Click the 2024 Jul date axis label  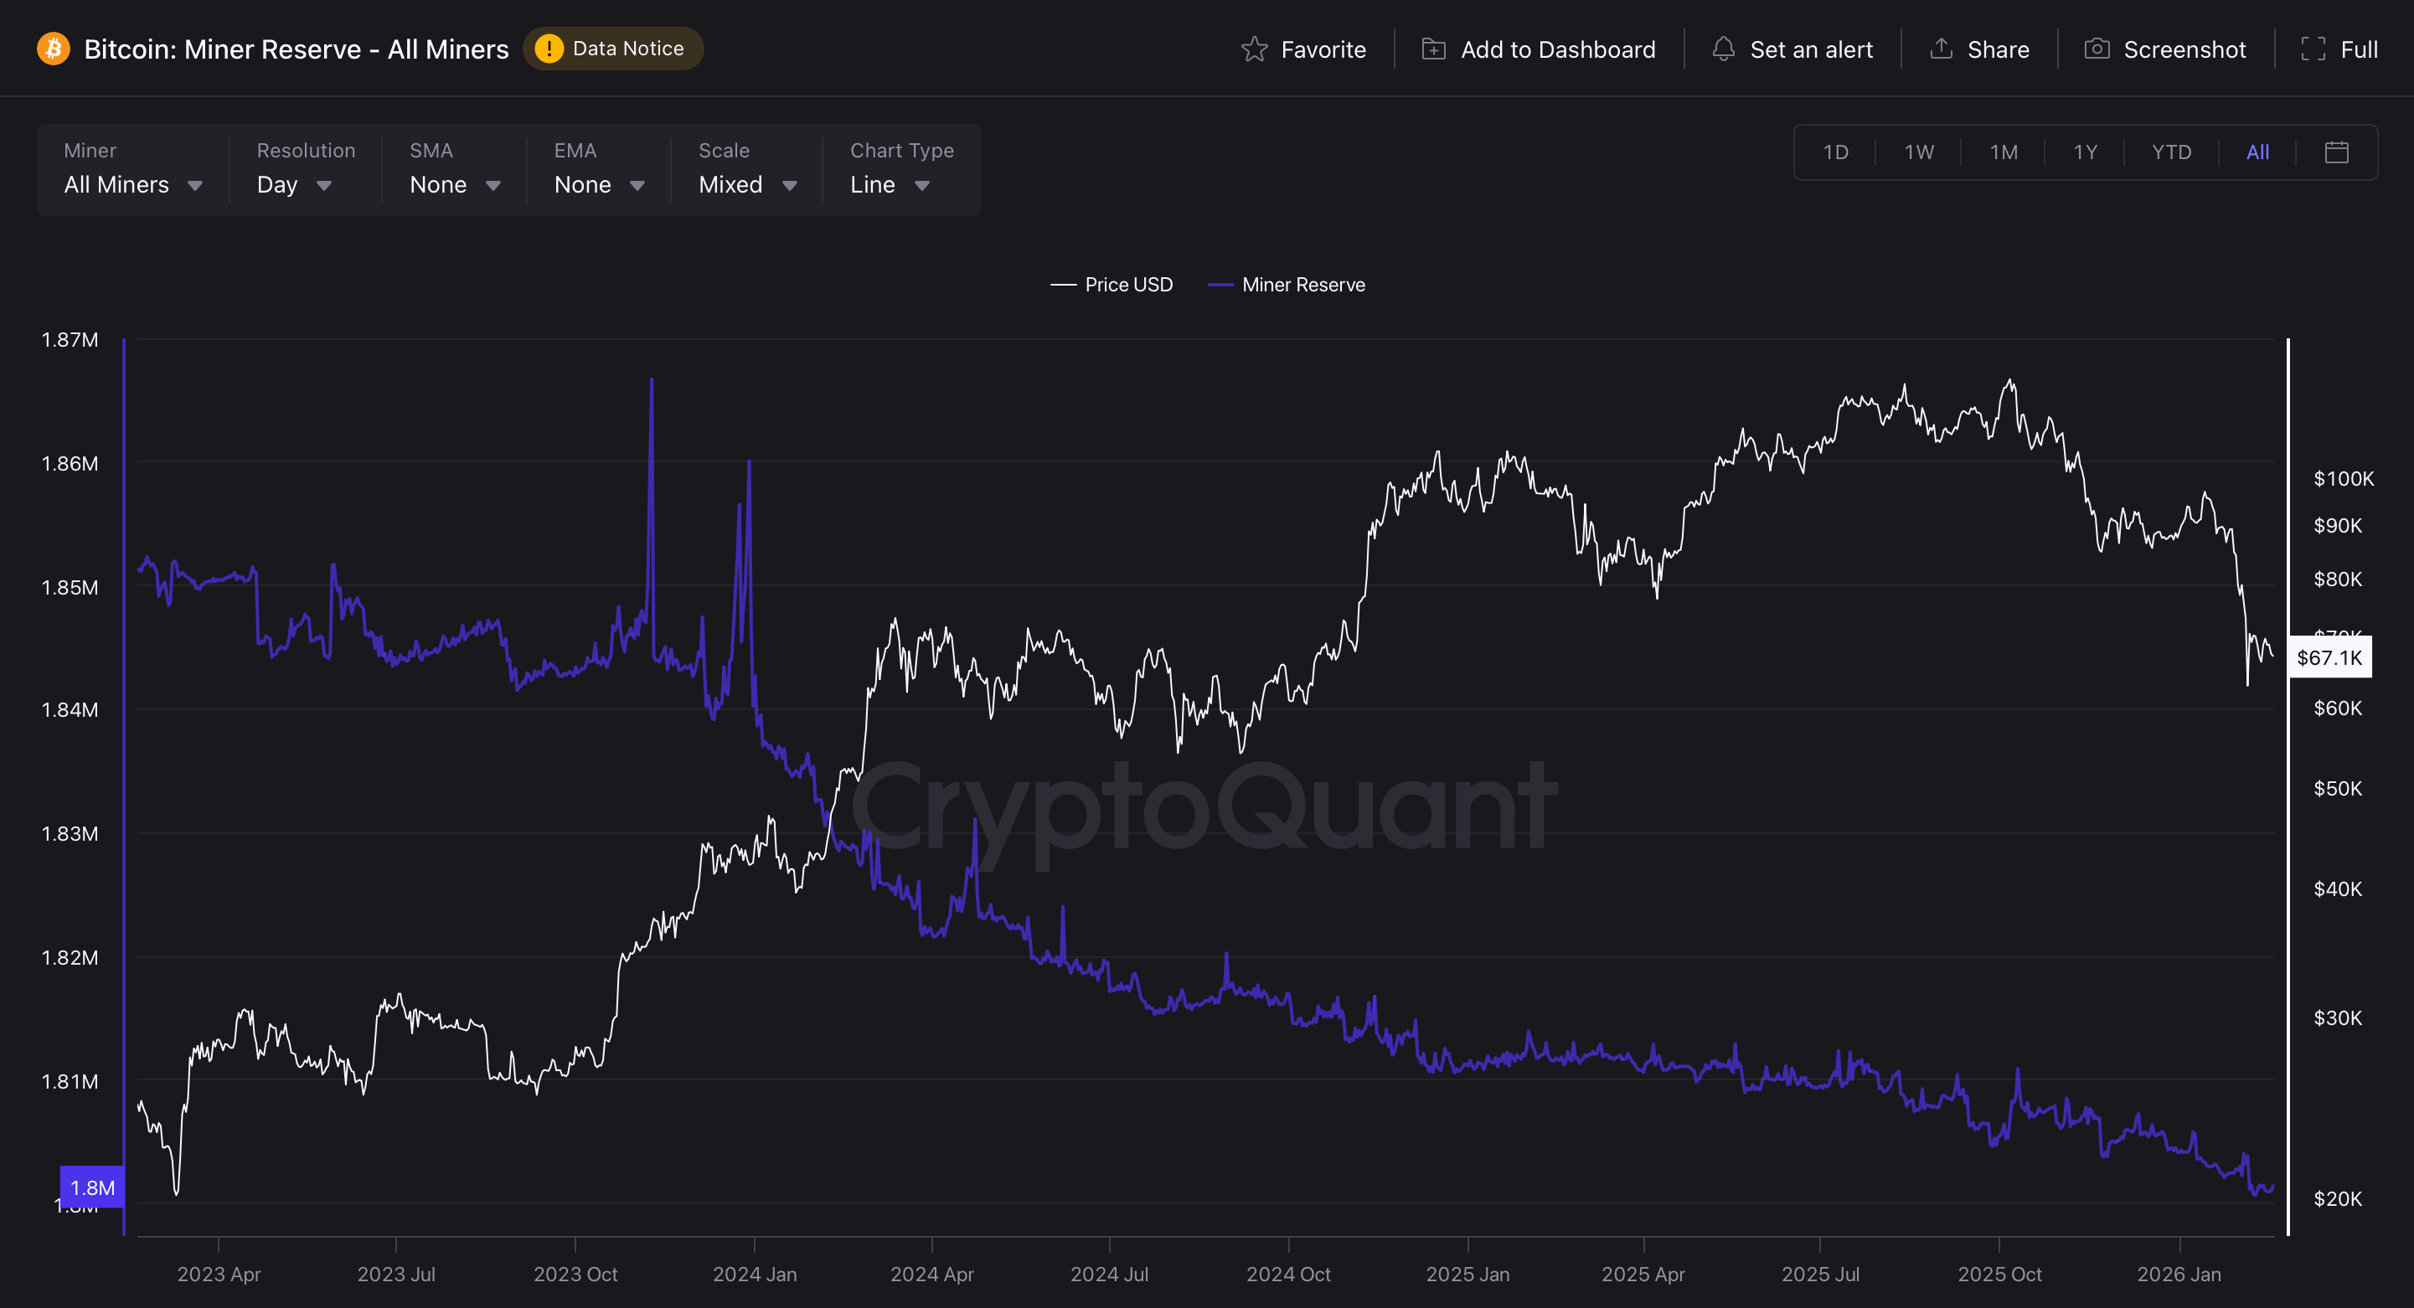tap(1110, 1275)
